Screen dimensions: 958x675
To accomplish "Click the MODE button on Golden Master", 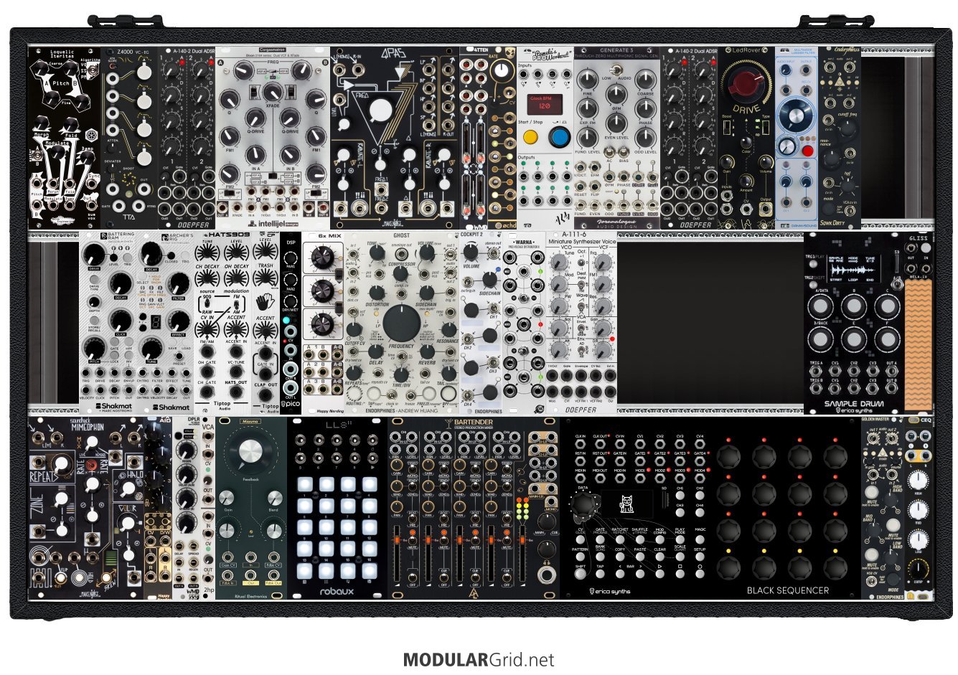I will point(893,579).
